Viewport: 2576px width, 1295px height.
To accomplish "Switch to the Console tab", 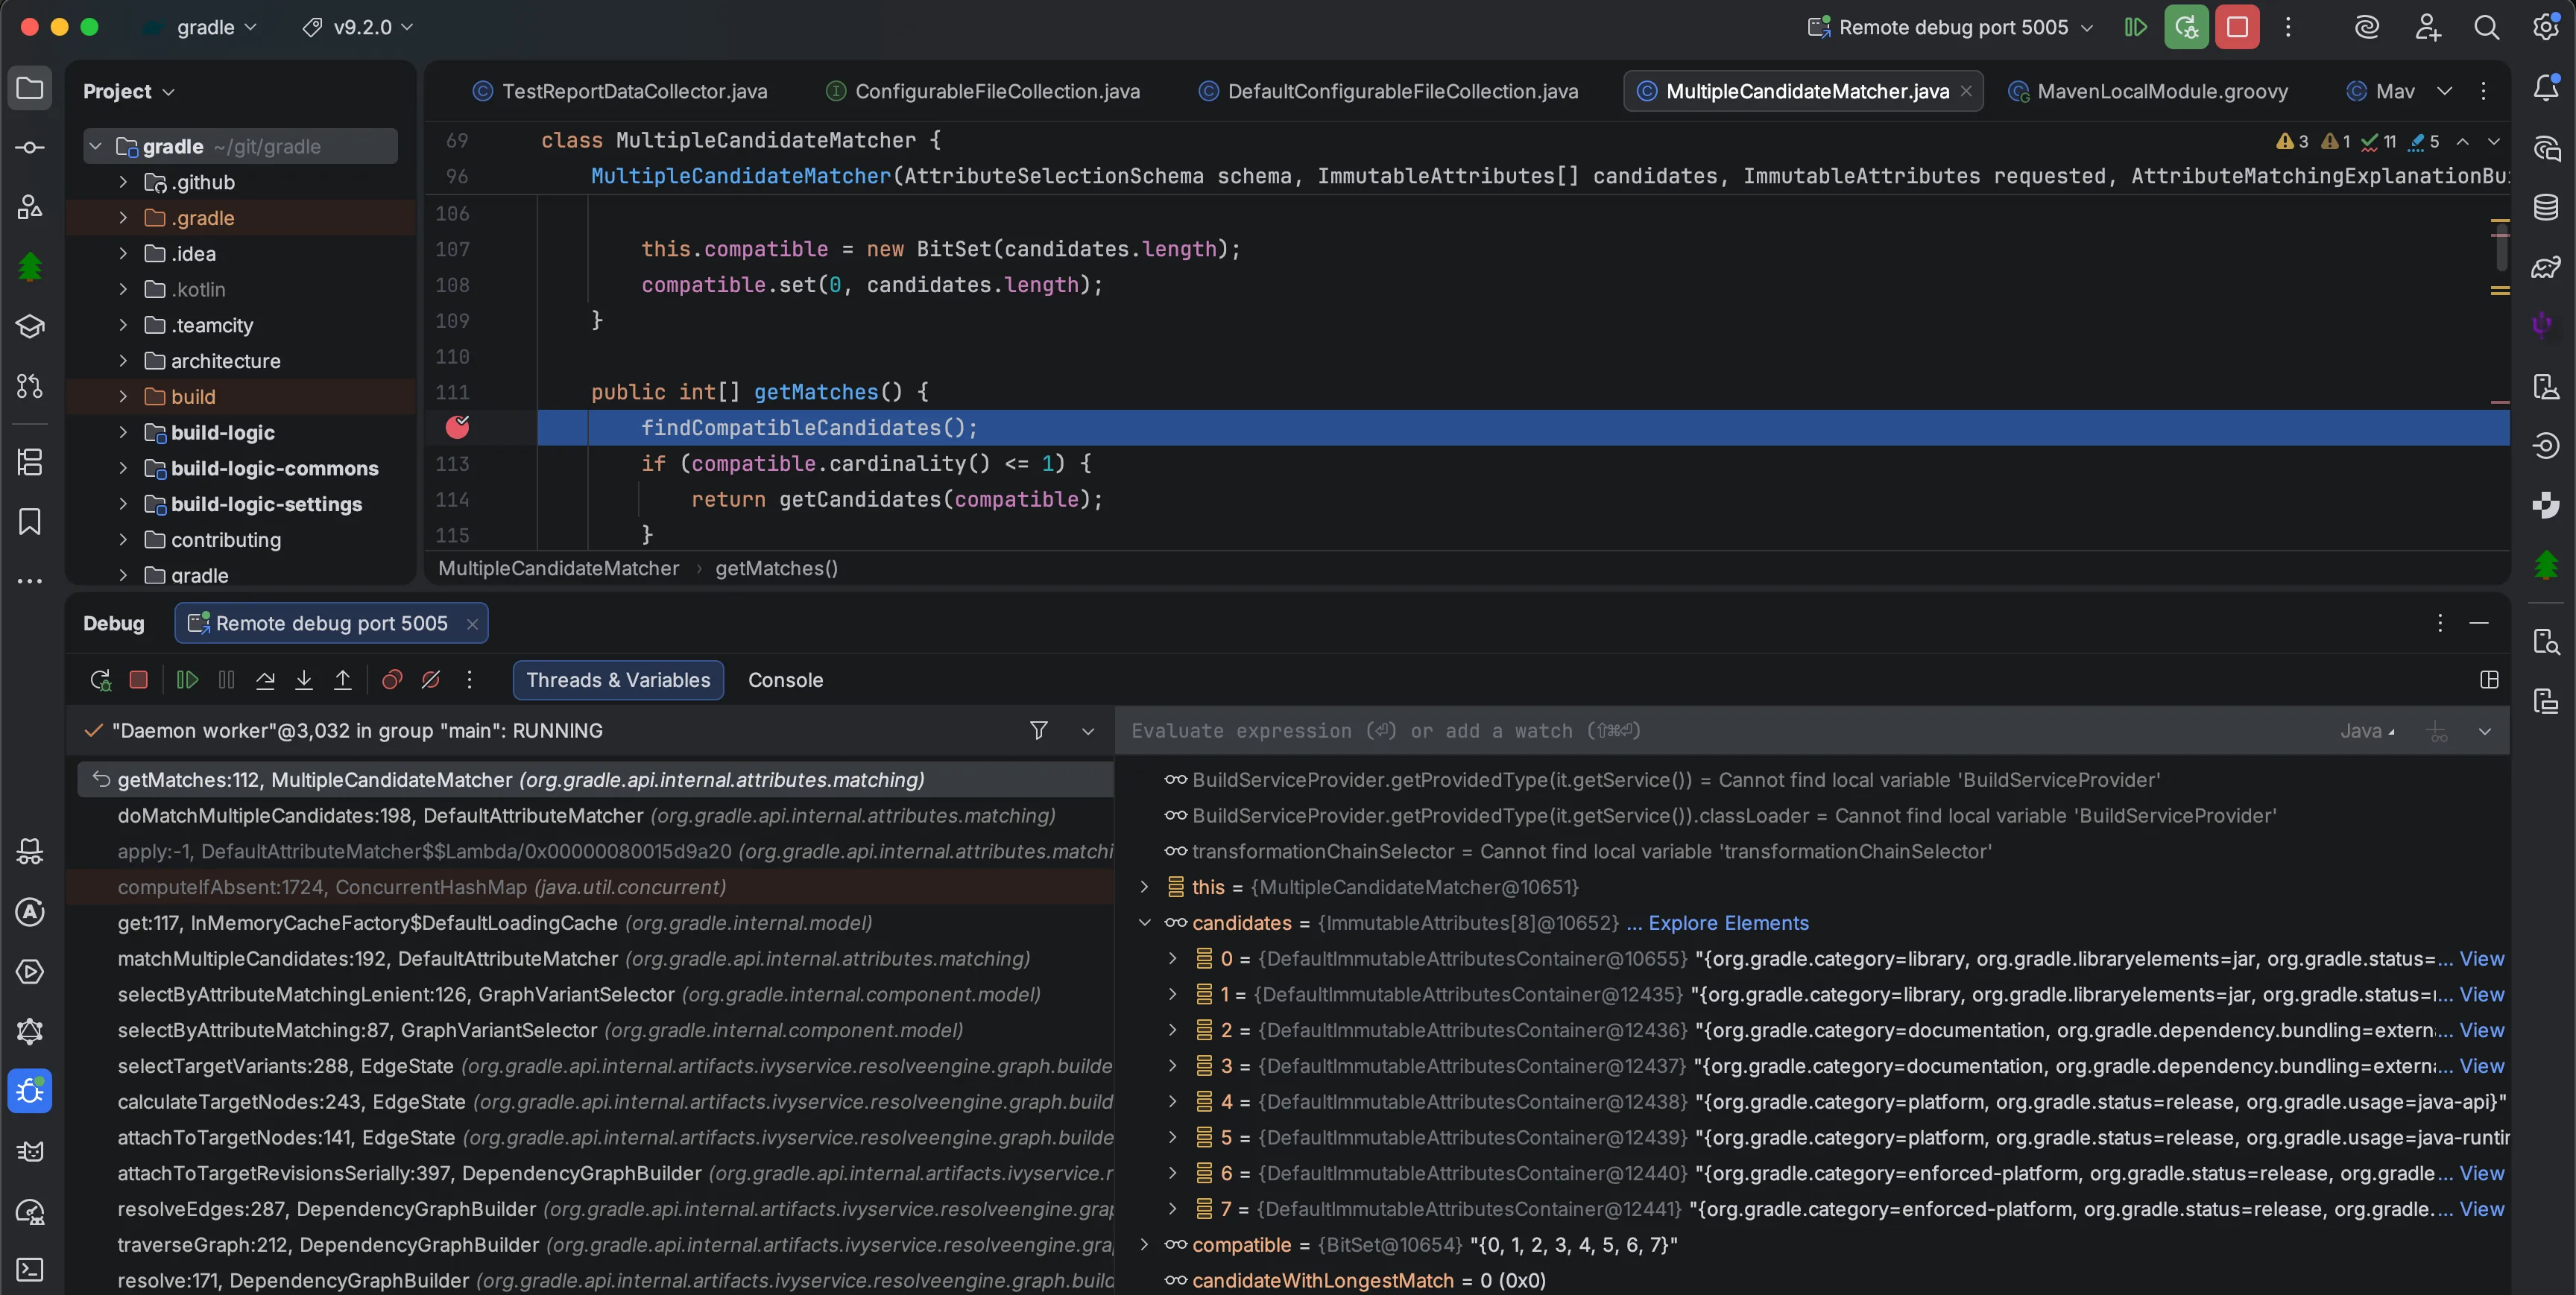I will (x=785, y=680).
